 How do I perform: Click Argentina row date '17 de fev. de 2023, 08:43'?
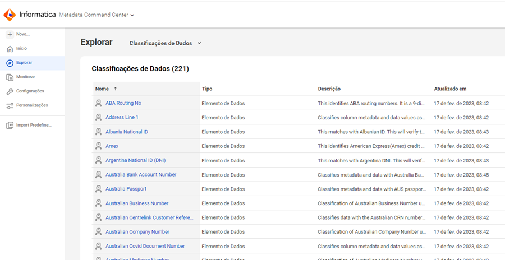point(461,161)
